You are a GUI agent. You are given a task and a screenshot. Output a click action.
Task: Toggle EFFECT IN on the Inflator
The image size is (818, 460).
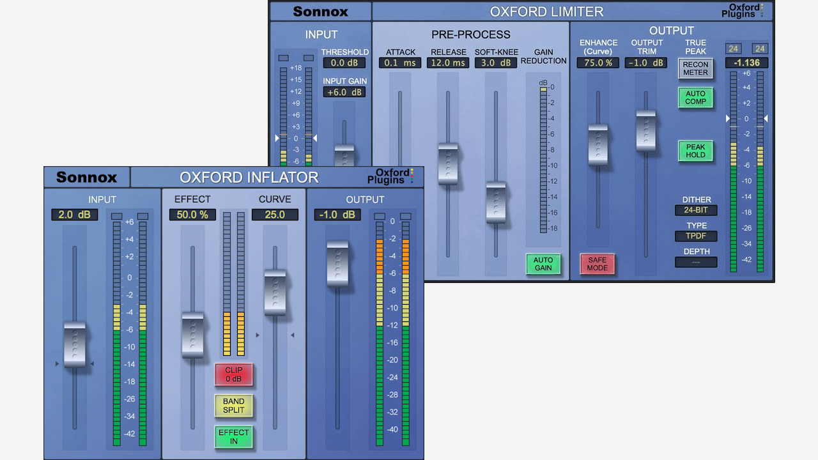point(233,436)
